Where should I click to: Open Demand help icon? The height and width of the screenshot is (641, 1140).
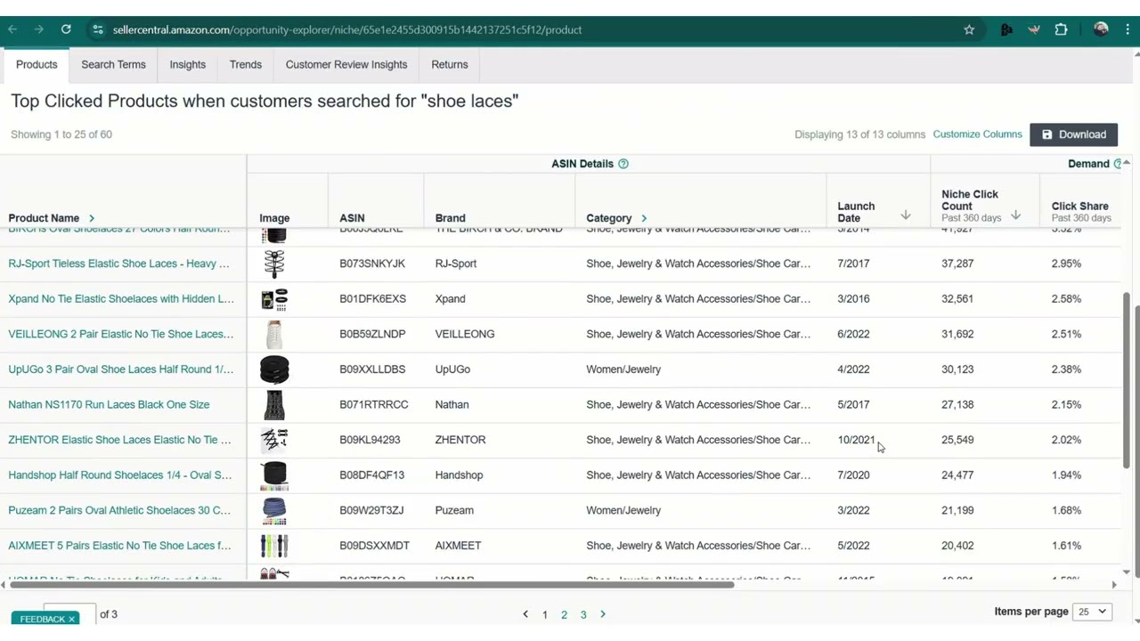coord(1118,164)
